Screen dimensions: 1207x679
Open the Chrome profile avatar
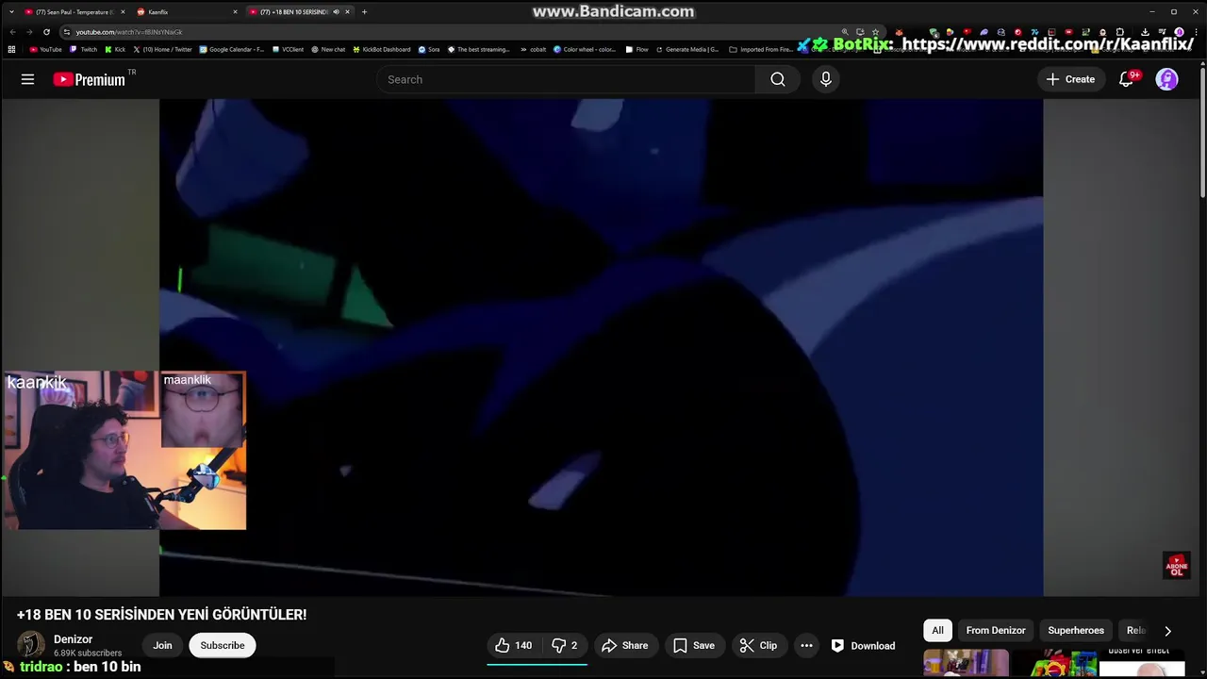click(1179, 31)
